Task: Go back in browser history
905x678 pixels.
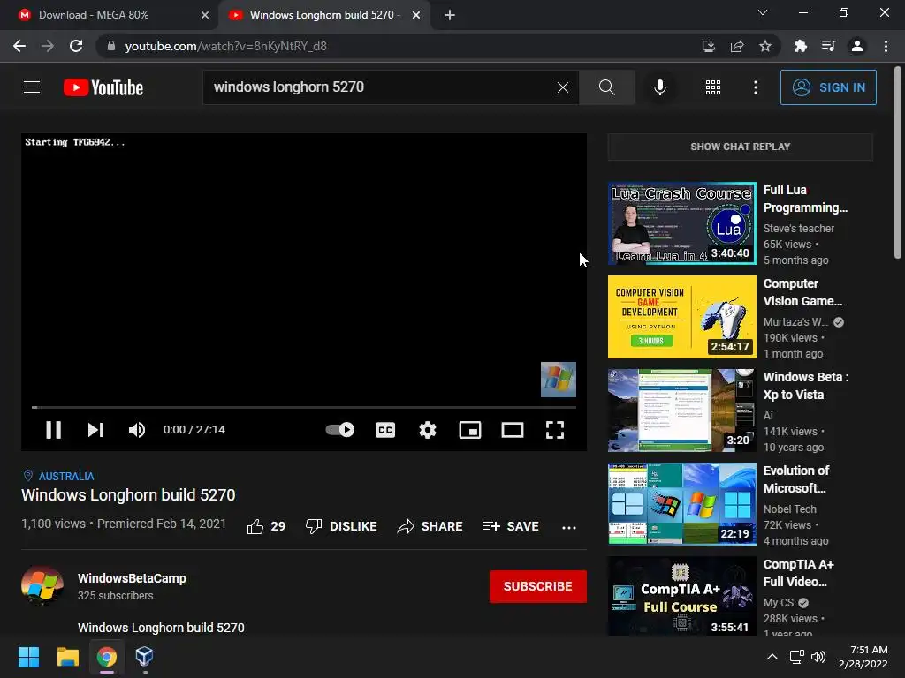Action: (19, 46)
